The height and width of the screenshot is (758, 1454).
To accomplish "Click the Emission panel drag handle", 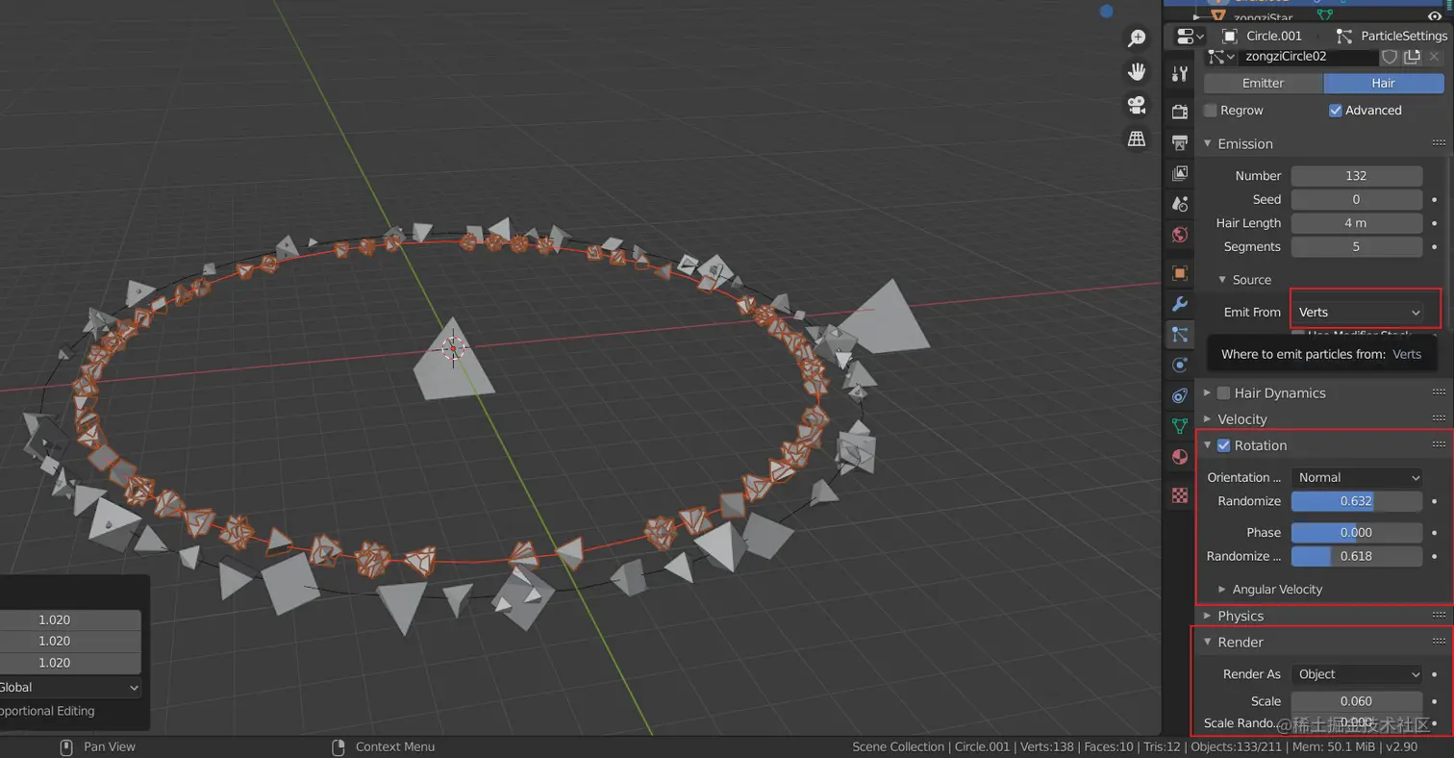I will pos(1439,143).
